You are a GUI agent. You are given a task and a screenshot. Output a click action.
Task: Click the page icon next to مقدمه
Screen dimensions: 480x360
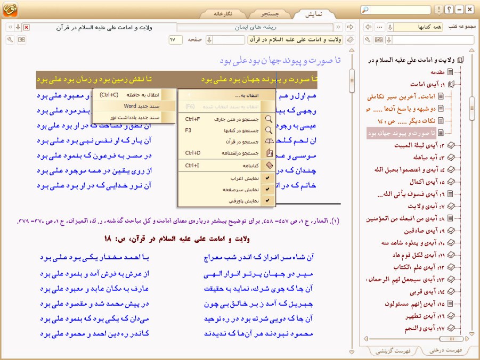450,72
